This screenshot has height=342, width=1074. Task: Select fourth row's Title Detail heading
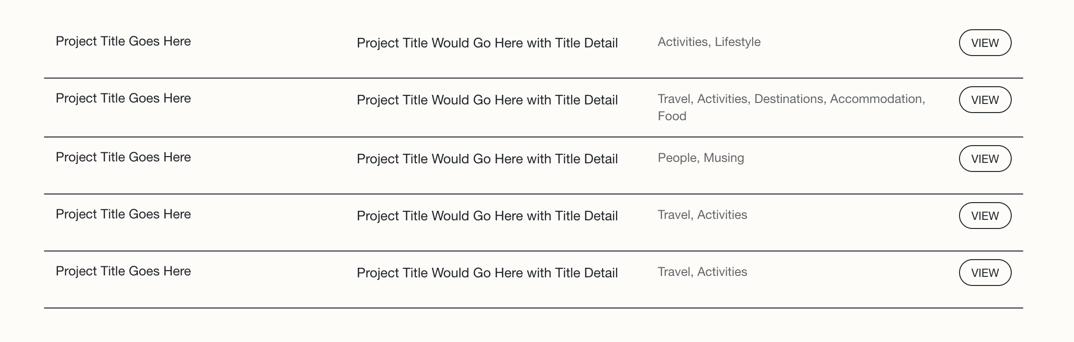tap(487, 216)
